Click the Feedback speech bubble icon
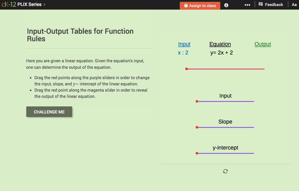This screenshot has width=299, height=191. tap(261, 4)
